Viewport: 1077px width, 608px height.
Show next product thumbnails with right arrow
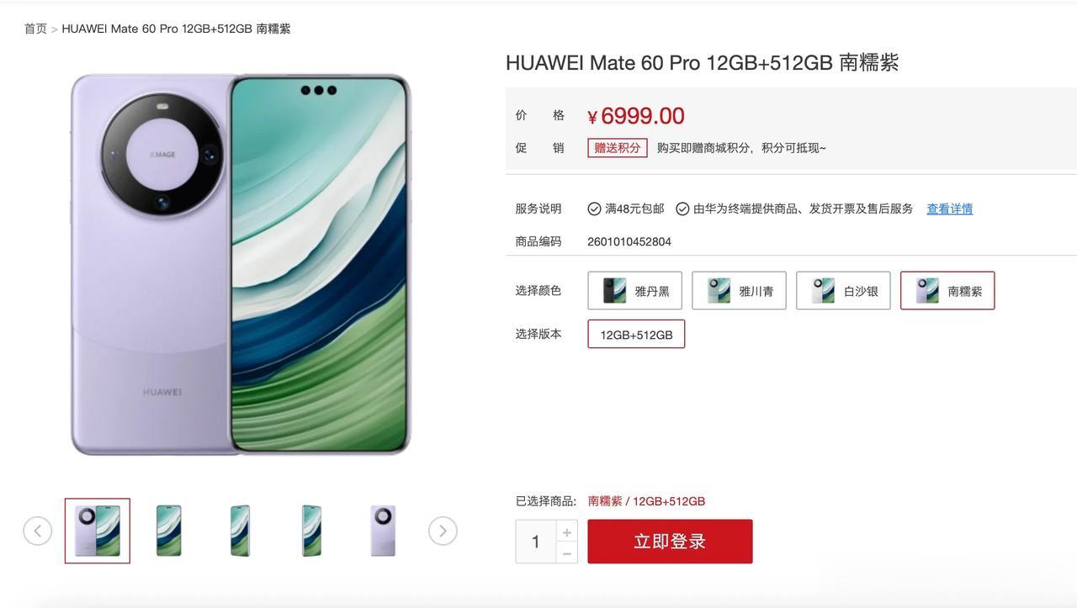tap(443, 531)
